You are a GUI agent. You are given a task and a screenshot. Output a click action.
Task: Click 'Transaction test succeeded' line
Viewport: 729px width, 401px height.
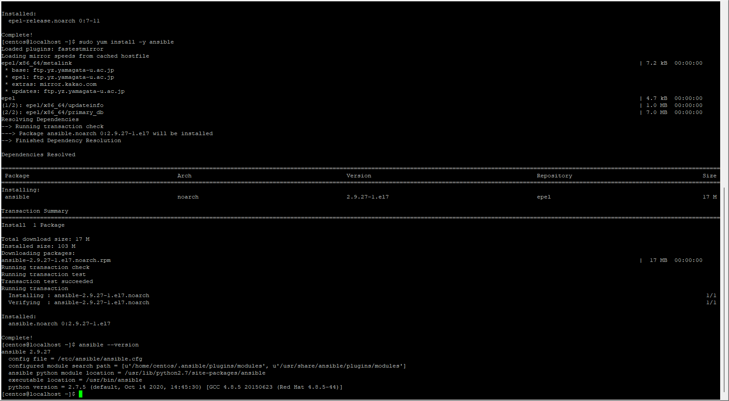click(47, 281)
